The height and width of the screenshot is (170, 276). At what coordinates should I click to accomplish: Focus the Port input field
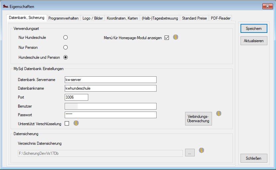click(x=76, y=97)
